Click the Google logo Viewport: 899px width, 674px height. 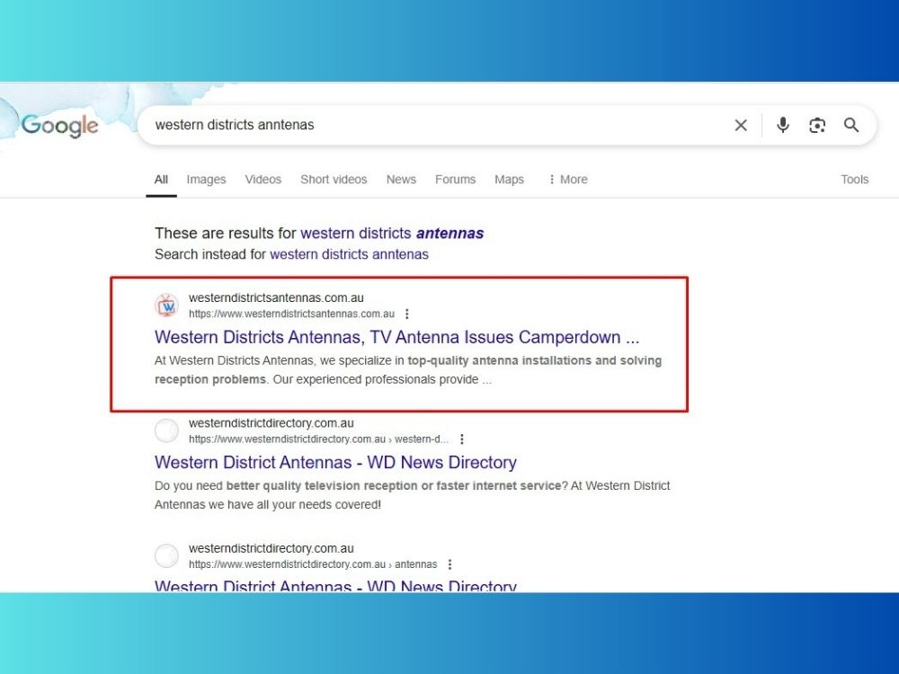(x=59, y=126)
